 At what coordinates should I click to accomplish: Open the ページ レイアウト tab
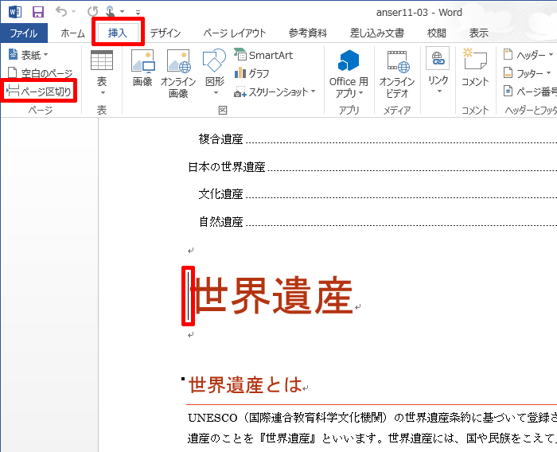point(235,33)
